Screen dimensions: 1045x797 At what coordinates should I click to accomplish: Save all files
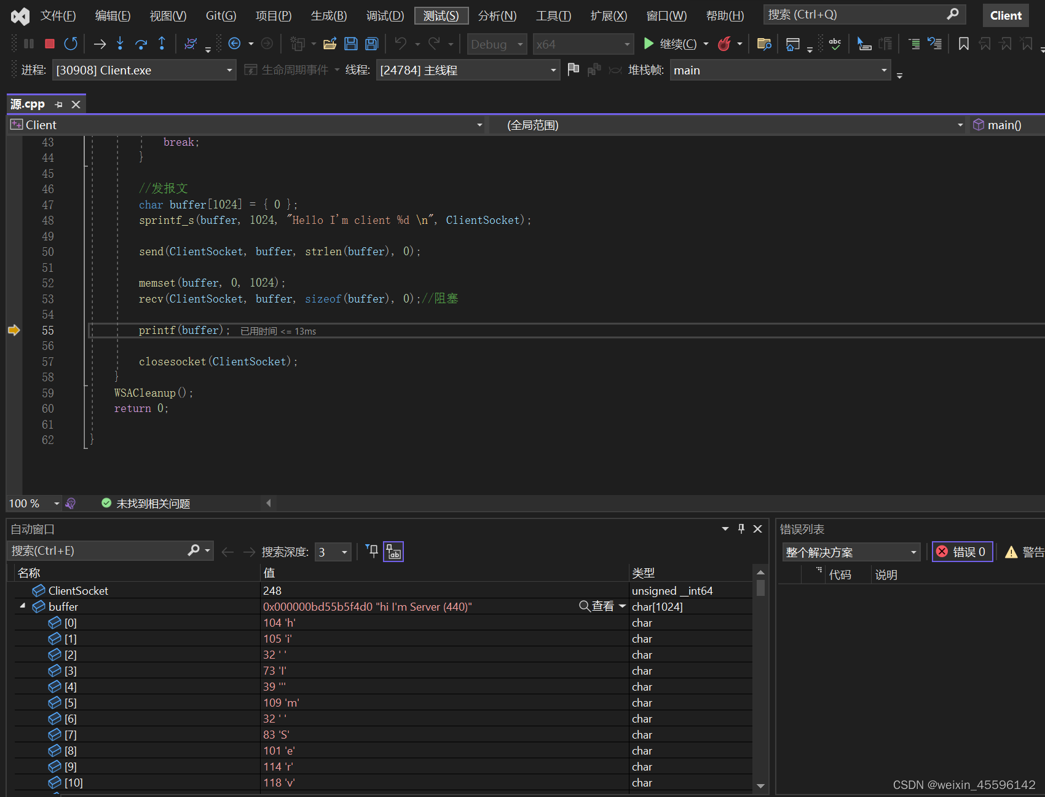point(371,44)
